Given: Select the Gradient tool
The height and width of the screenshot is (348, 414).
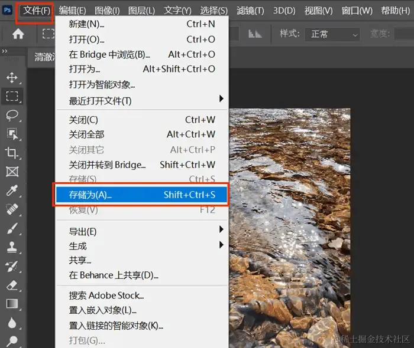Looking at the screenshot, I should [12, 304].
